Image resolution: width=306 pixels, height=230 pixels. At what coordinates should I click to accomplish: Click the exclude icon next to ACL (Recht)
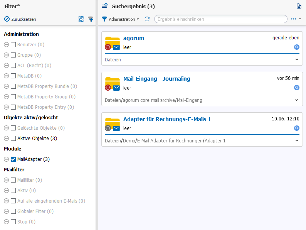7,65
